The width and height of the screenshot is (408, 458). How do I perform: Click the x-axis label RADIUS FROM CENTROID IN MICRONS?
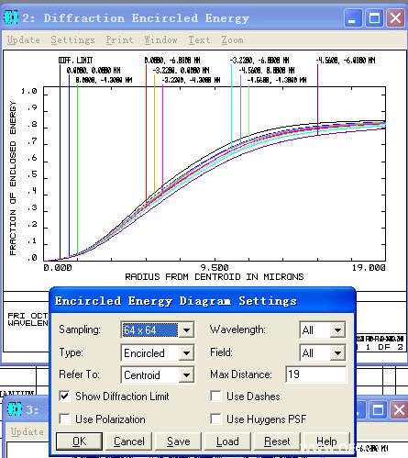[215, 277]
